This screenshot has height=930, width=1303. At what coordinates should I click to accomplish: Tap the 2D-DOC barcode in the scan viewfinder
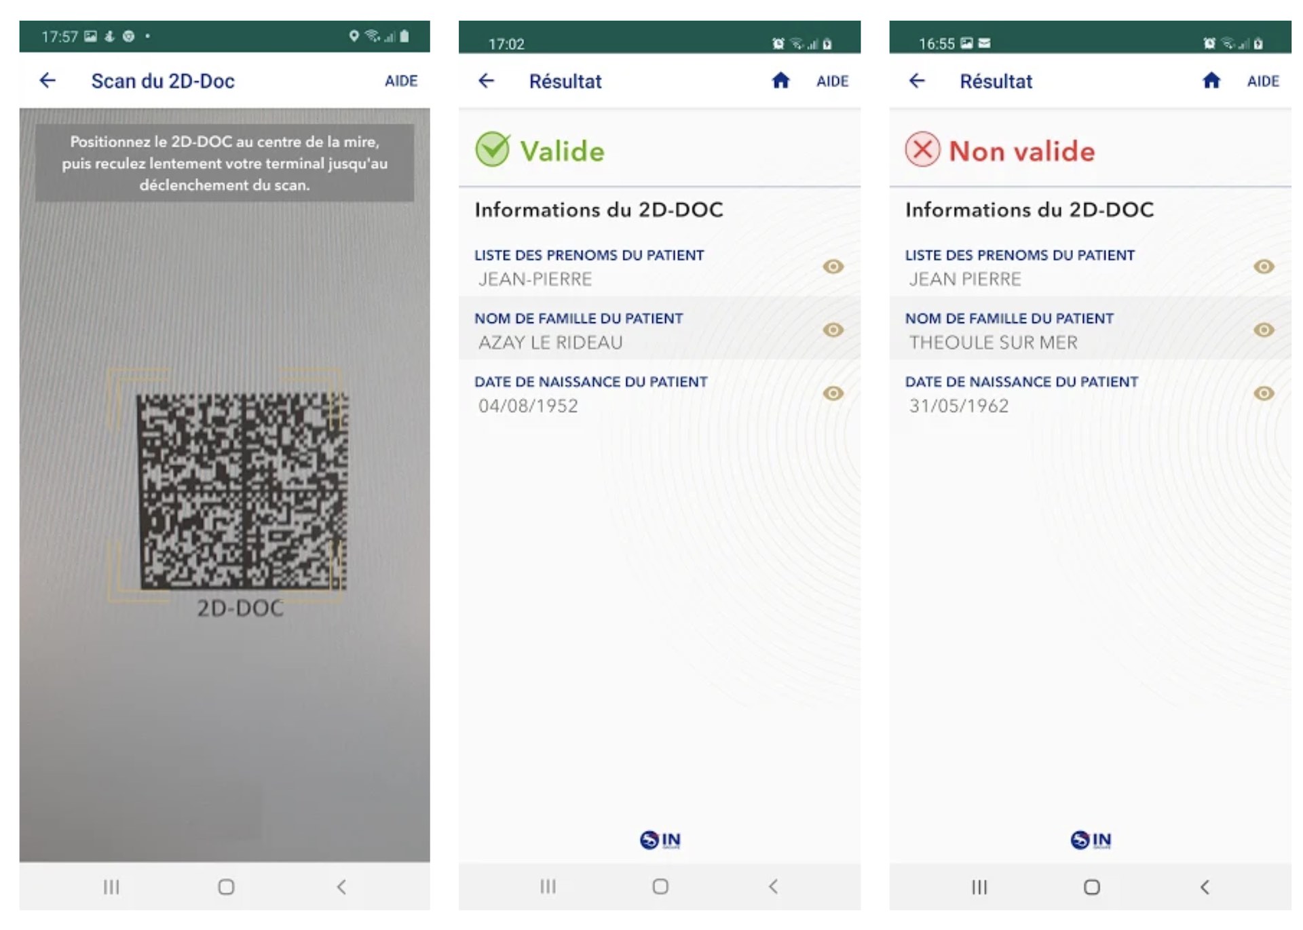(x=242, y=491)
